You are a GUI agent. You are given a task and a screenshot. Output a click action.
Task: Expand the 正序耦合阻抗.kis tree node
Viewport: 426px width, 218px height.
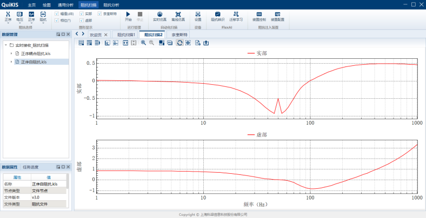(x=11, y=53)
